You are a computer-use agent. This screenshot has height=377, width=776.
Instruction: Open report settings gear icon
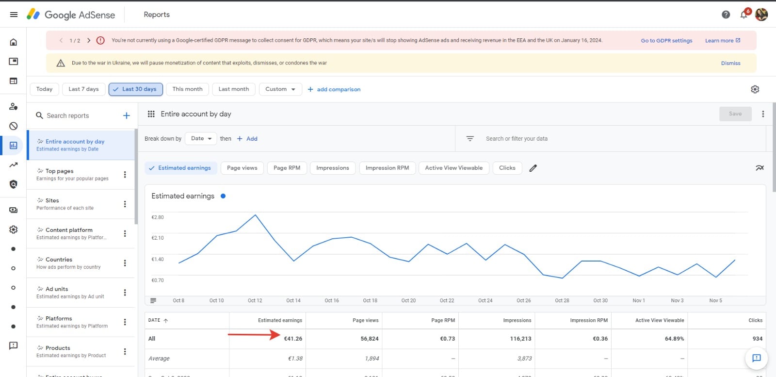pos(755,89)
